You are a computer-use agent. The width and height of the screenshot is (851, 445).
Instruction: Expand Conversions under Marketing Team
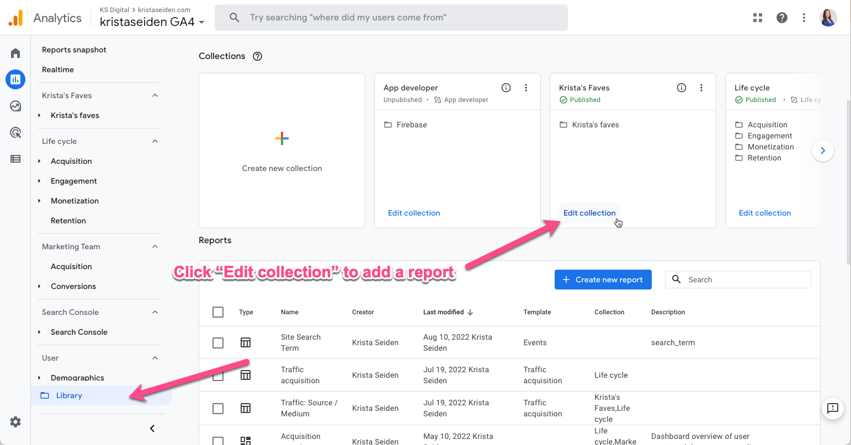[x=39, y=286]
